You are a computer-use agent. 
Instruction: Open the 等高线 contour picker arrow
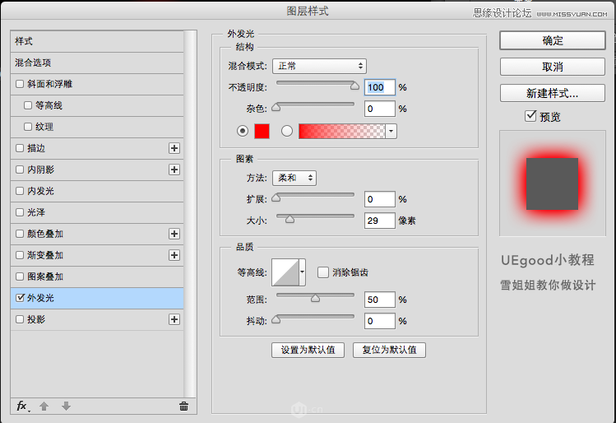pos(302,272)
